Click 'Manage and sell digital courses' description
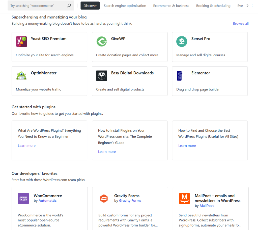This screenshot has height=230, width=258. pos(200,55)
